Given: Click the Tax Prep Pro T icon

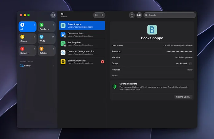Looking at the screenshot, I should click(63, 44).
